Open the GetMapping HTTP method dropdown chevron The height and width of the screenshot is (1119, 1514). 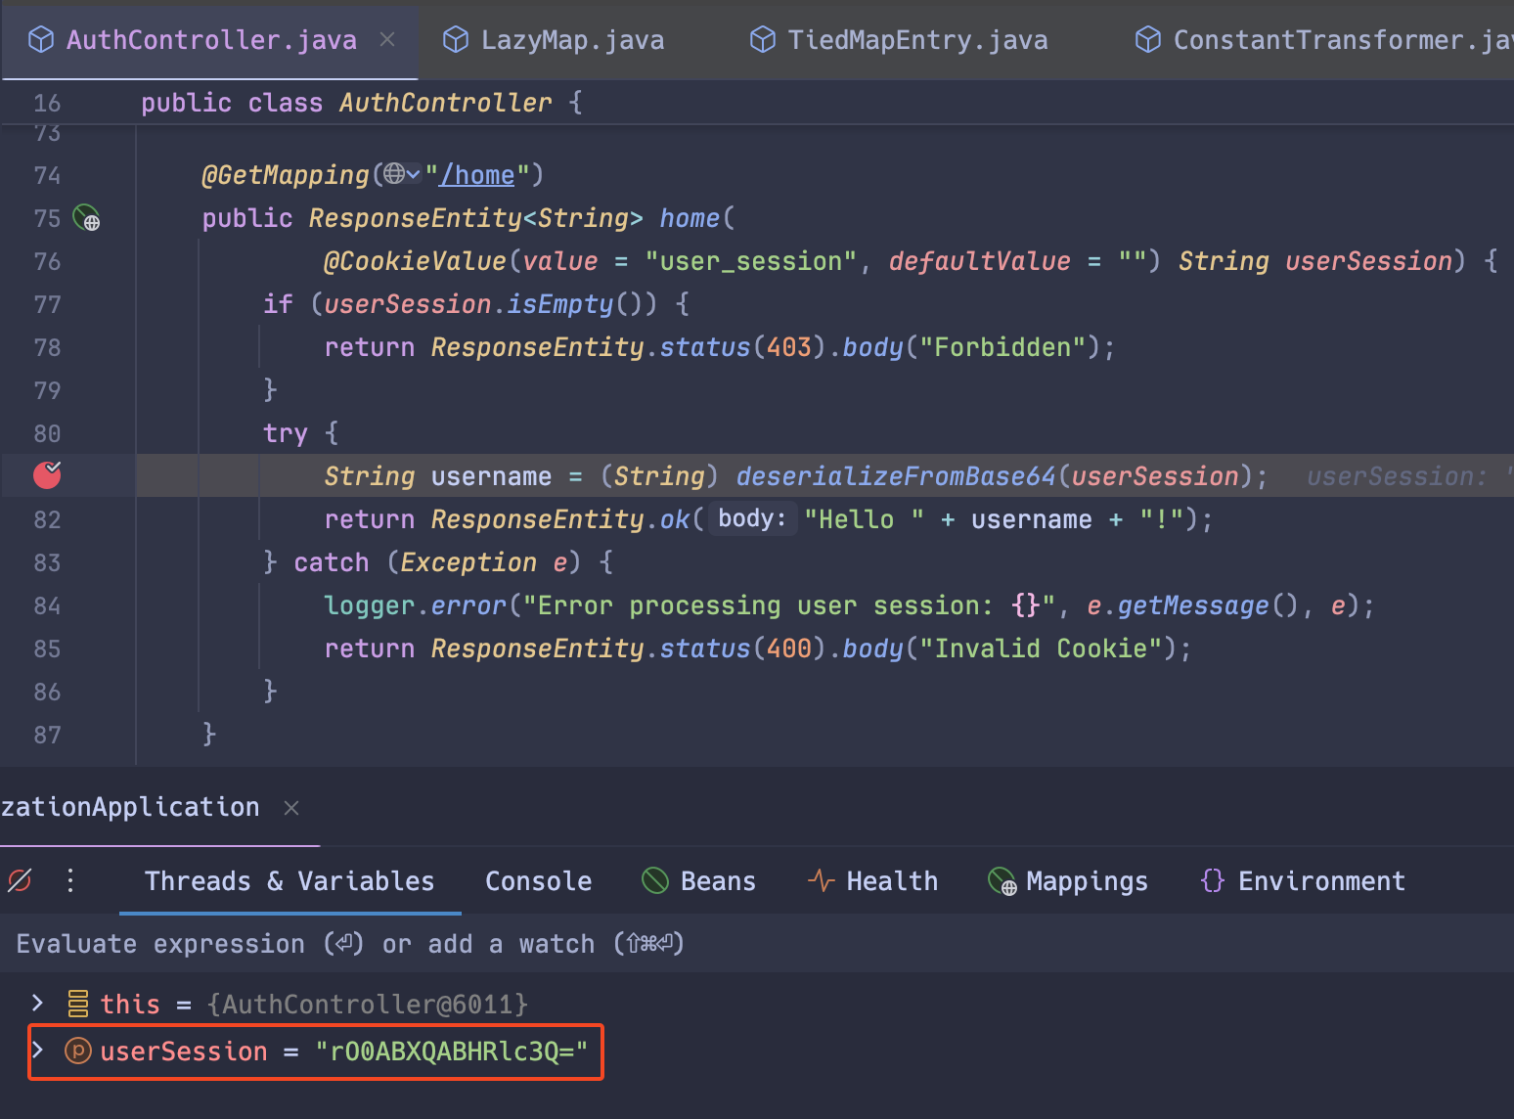click(415, 173)
